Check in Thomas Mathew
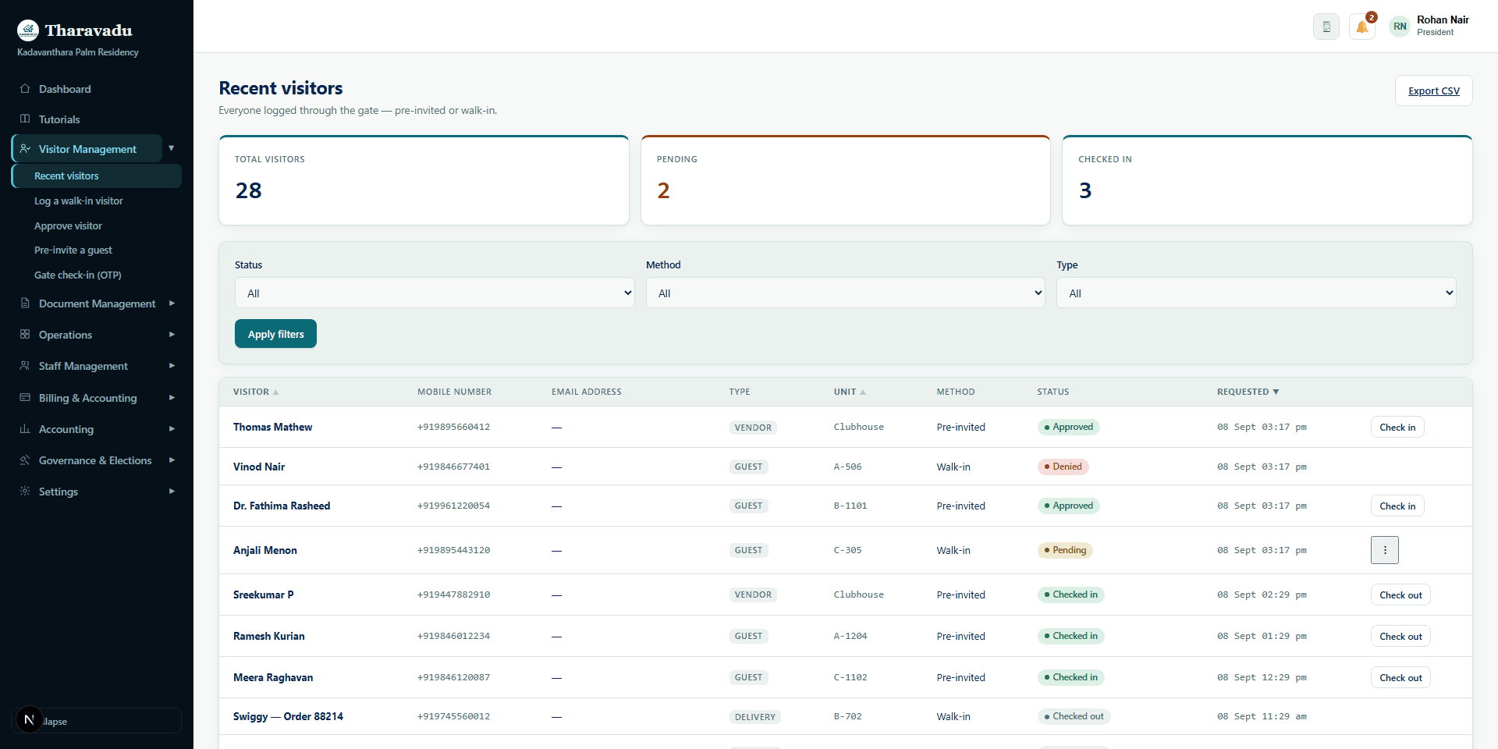Image resolution: width=1498 pixels, height=749 pixels. coord(1397,427)
